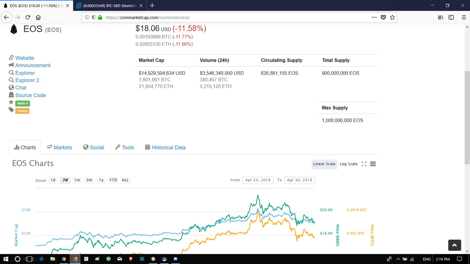Click the page vertical scrollbar
Image resolution: width=470 pixels, height=264 pixels.
467,117
